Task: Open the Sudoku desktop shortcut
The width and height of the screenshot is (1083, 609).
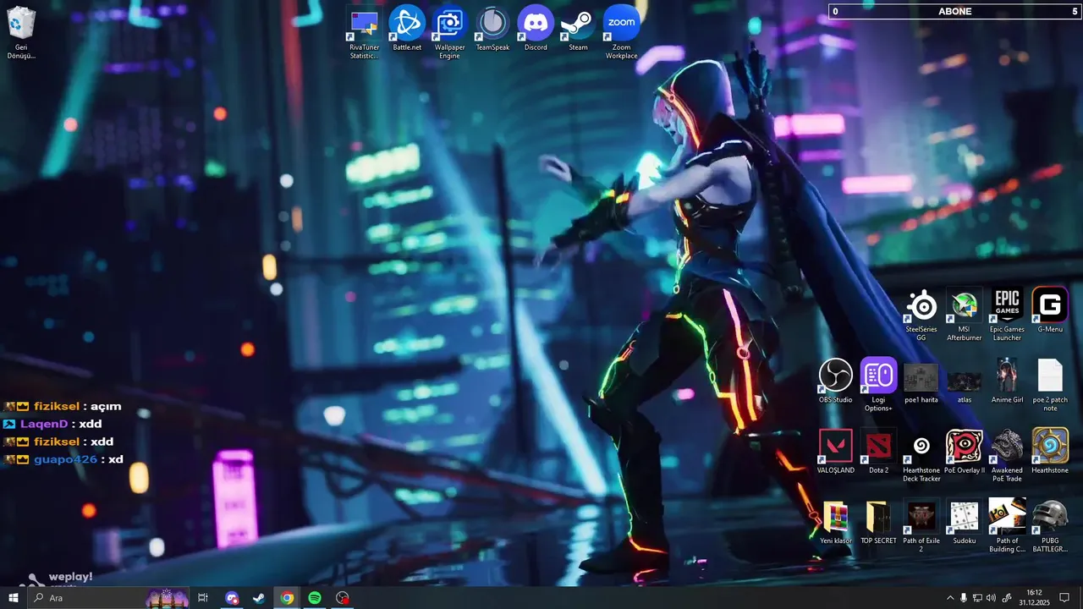Action: [964, 522]
